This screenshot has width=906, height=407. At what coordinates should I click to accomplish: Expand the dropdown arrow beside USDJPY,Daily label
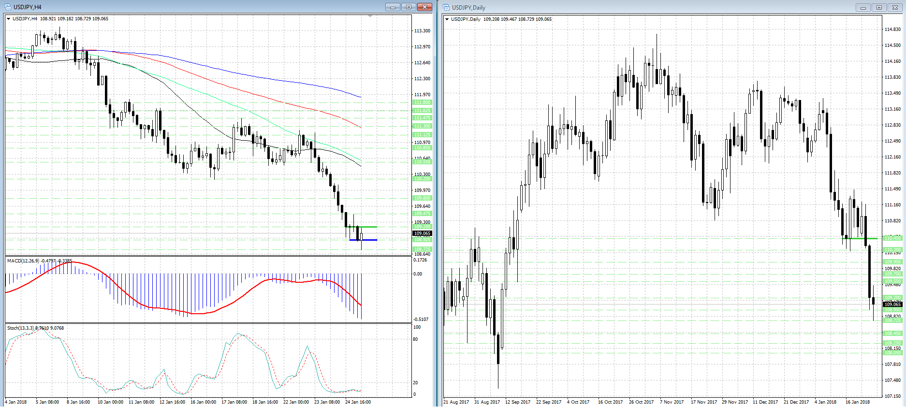(447, 19)
